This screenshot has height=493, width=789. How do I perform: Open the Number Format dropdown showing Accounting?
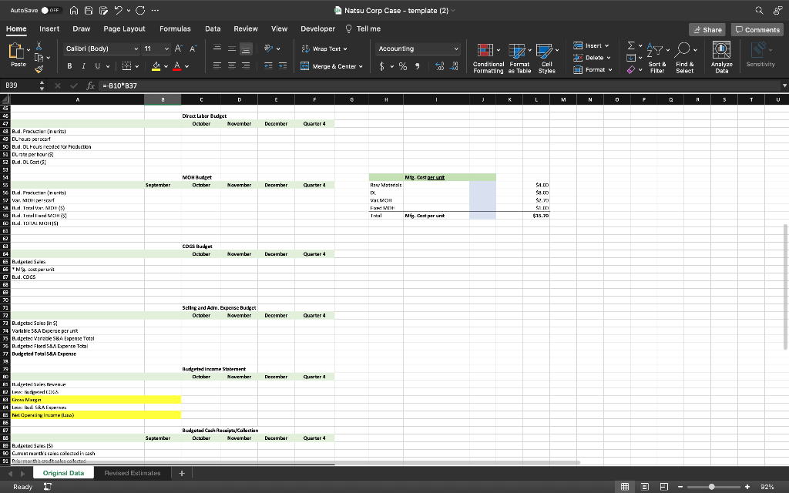tap(417, 48)
